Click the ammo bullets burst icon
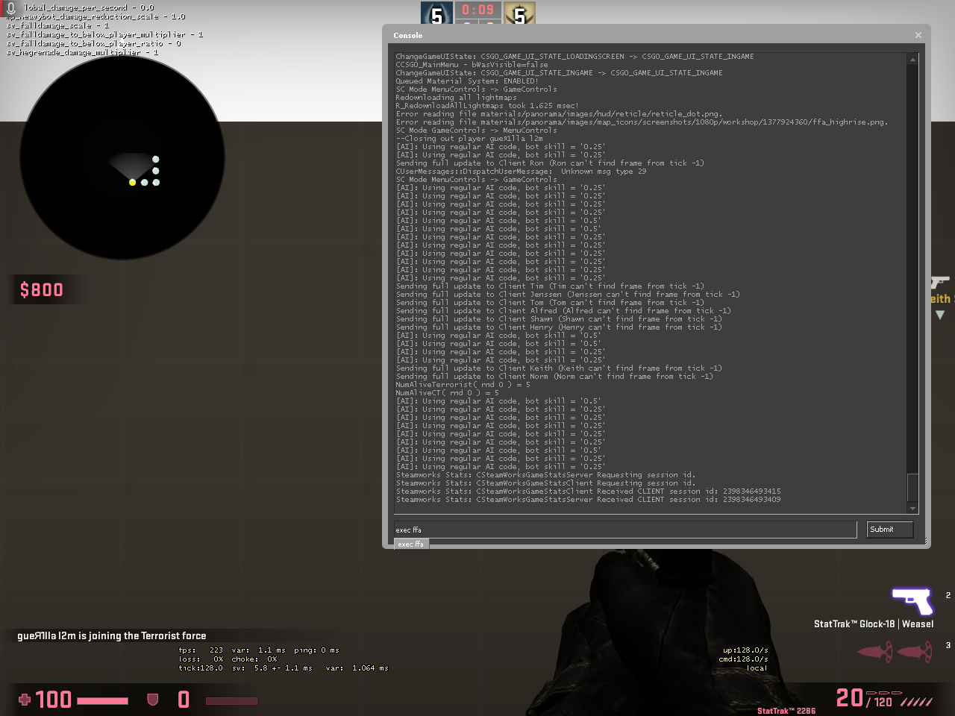 [x=917, y=702]
